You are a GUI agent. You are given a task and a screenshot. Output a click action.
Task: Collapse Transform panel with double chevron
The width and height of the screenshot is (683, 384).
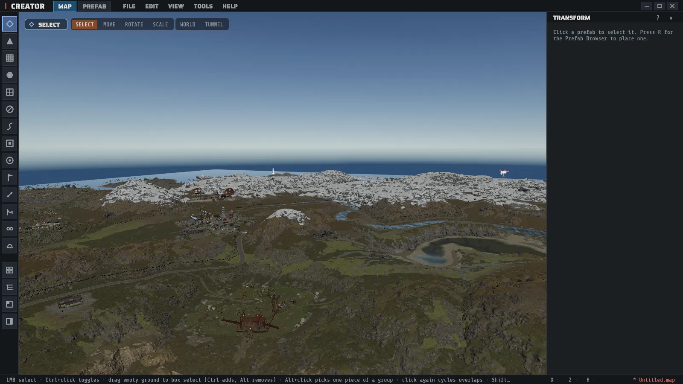(671, 18)
